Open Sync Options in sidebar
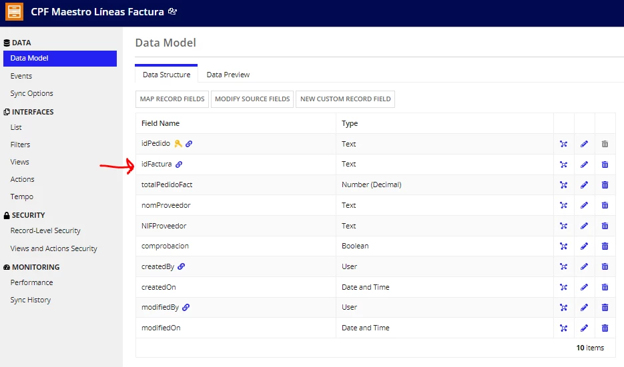 pos(31,93)
